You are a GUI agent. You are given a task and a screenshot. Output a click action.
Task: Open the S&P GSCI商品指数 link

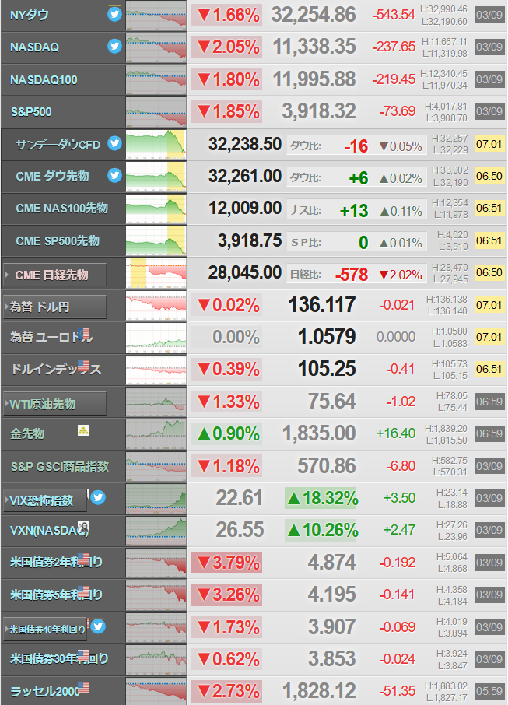(x=60, y=466)
